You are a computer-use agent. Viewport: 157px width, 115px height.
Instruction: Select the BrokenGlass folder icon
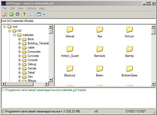[x=130, y=69]
